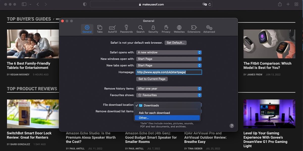Open 'The Fitbit Comparison' article
The height and width of the screenshot is (151, 303).
pyautogui.click(x=267, y=65)
